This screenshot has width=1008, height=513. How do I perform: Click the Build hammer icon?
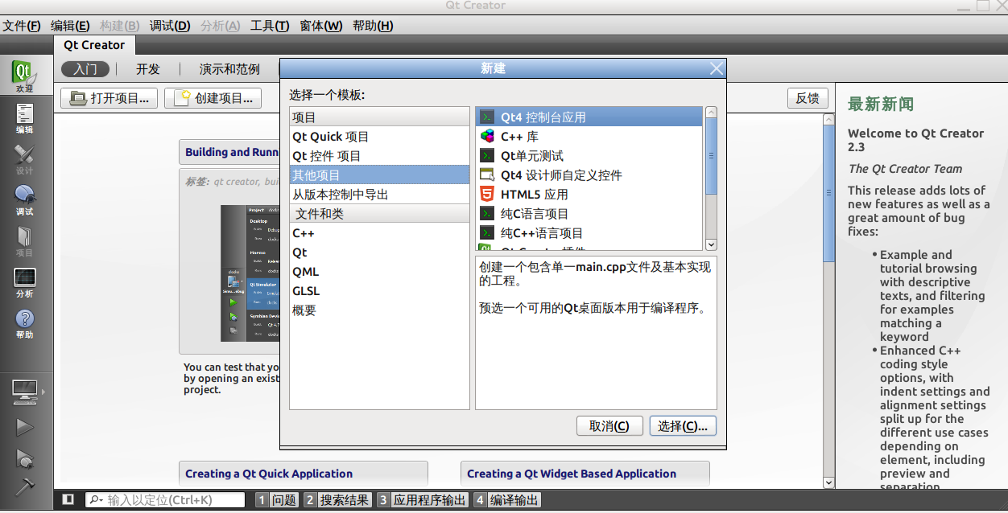25,486
